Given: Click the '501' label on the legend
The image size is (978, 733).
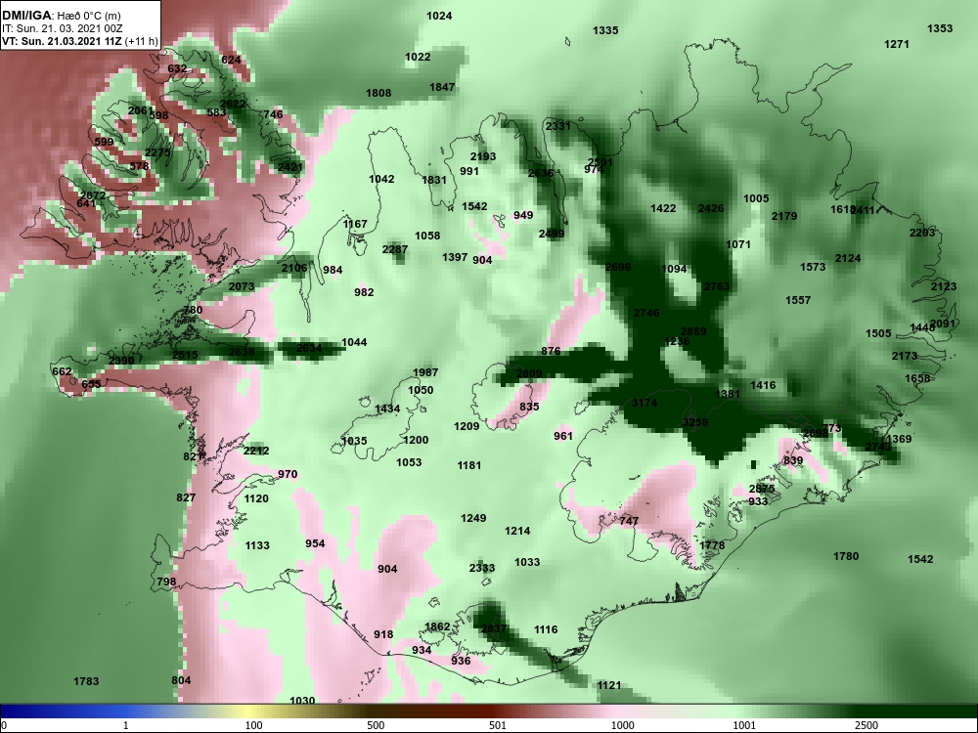Looking at the screenshot, I should (x=497, y=725).
